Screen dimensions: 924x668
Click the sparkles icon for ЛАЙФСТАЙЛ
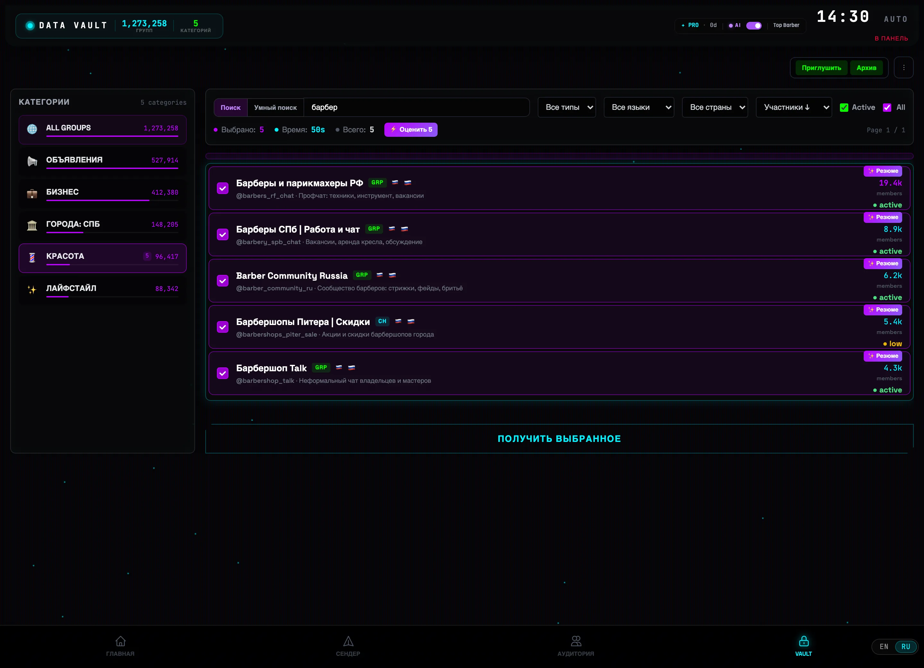[32, 290]
